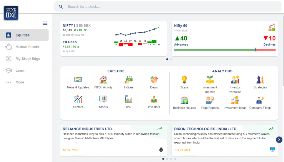Screen dimensions: 284x162
Task: Click the search for a stock field
Action: (x=168, y=7)
